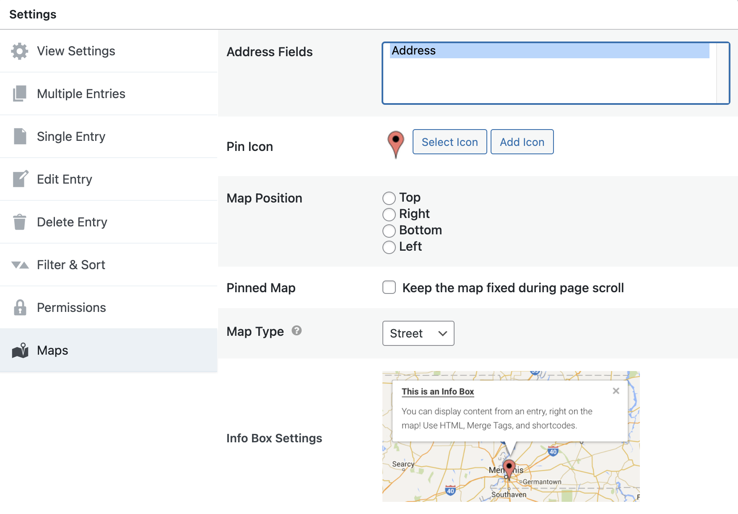Image resolution: width=738 pixels, height=514 pixels.
Task: Select Address in the Address Fields list
Action: (x=549, y=51)
